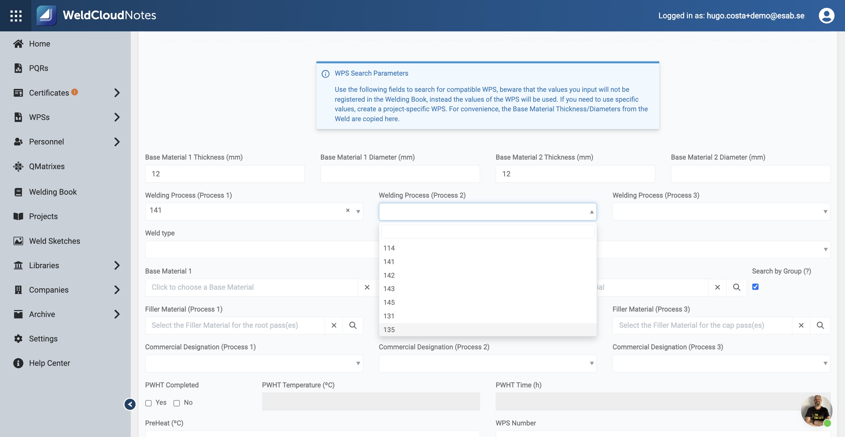
Task: Click the Weld Sketches picture icon
Action: tap(18, 241)
